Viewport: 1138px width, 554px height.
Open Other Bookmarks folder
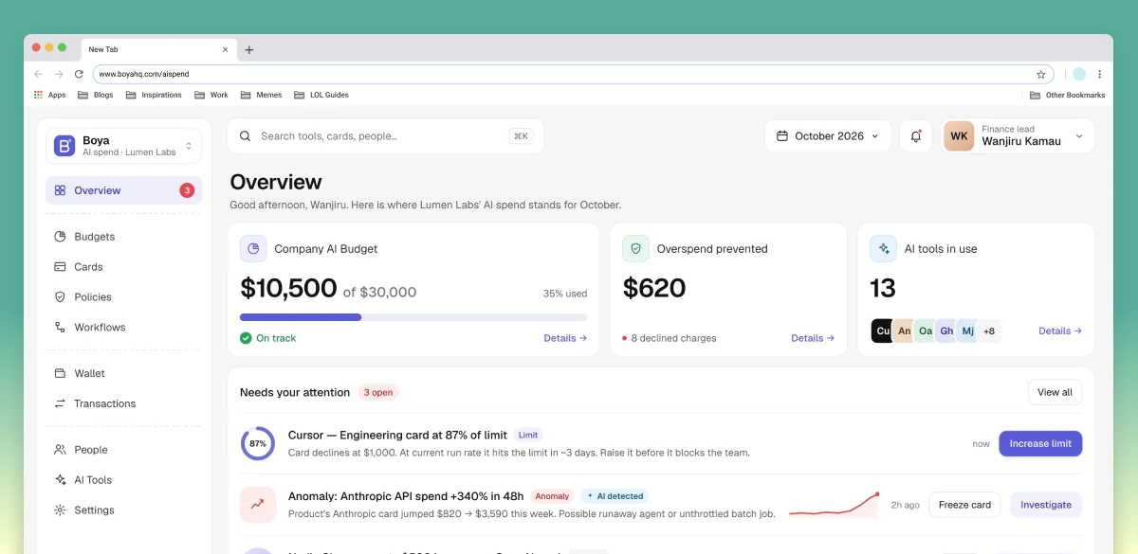click(x=1068, y=95)
